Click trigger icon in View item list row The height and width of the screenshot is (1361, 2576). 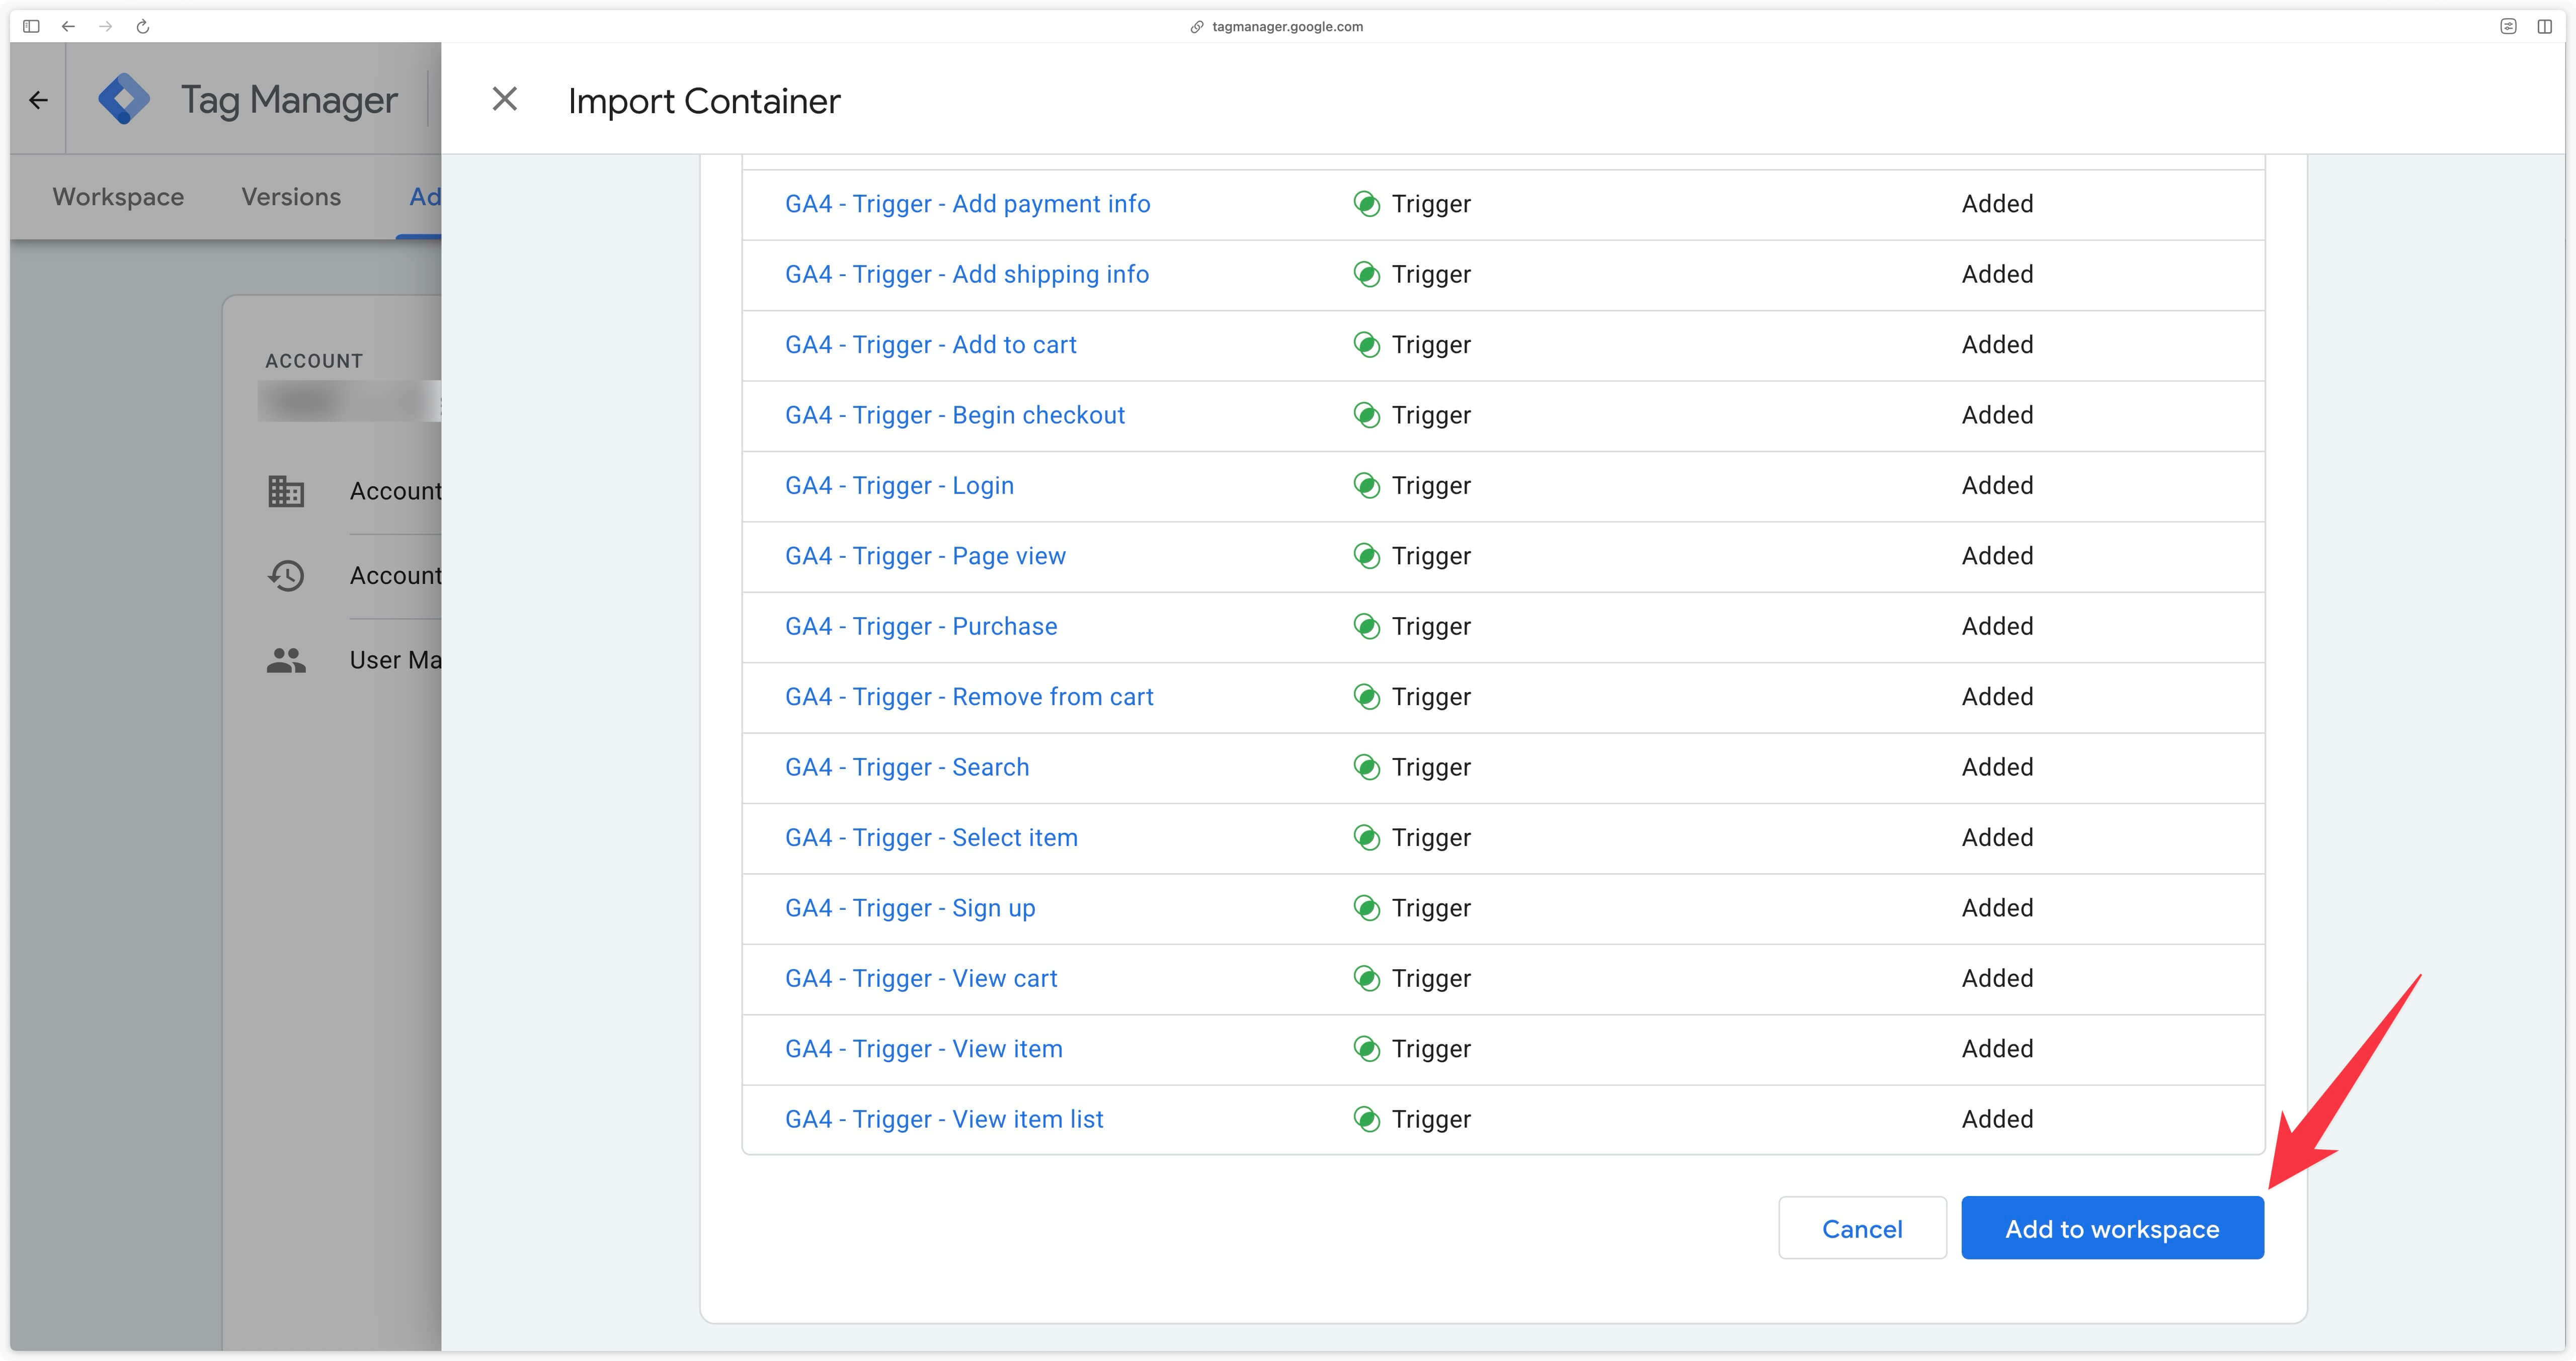coord(1366,1119)
